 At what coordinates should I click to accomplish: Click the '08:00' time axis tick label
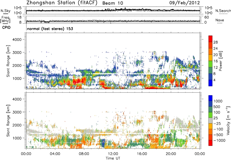[84, 154]
